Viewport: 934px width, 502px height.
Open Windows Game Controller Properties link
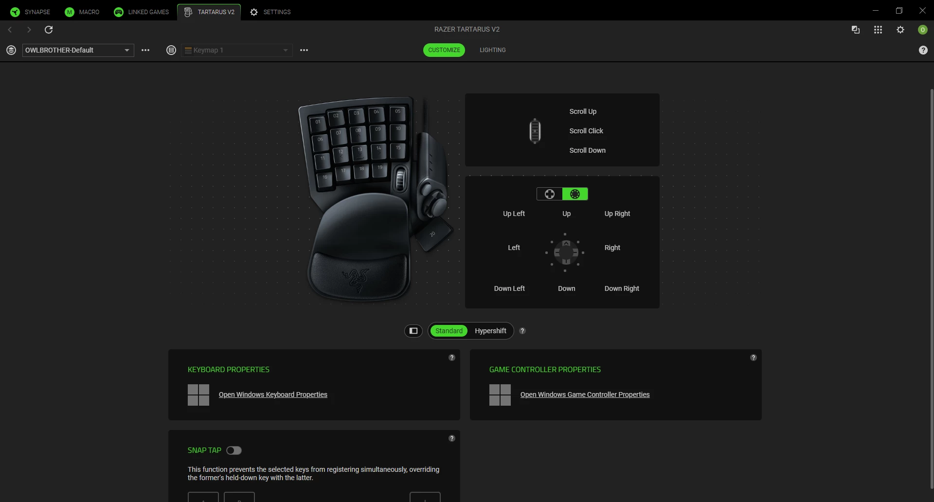click(x=585, y=394)
